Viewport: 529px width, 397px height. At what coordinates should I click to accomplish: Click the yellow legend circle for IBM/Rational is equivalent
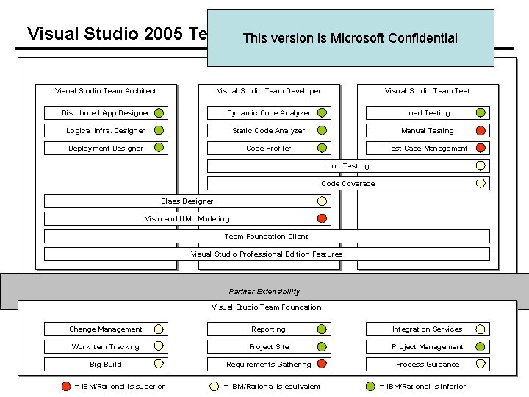(215, 387)
